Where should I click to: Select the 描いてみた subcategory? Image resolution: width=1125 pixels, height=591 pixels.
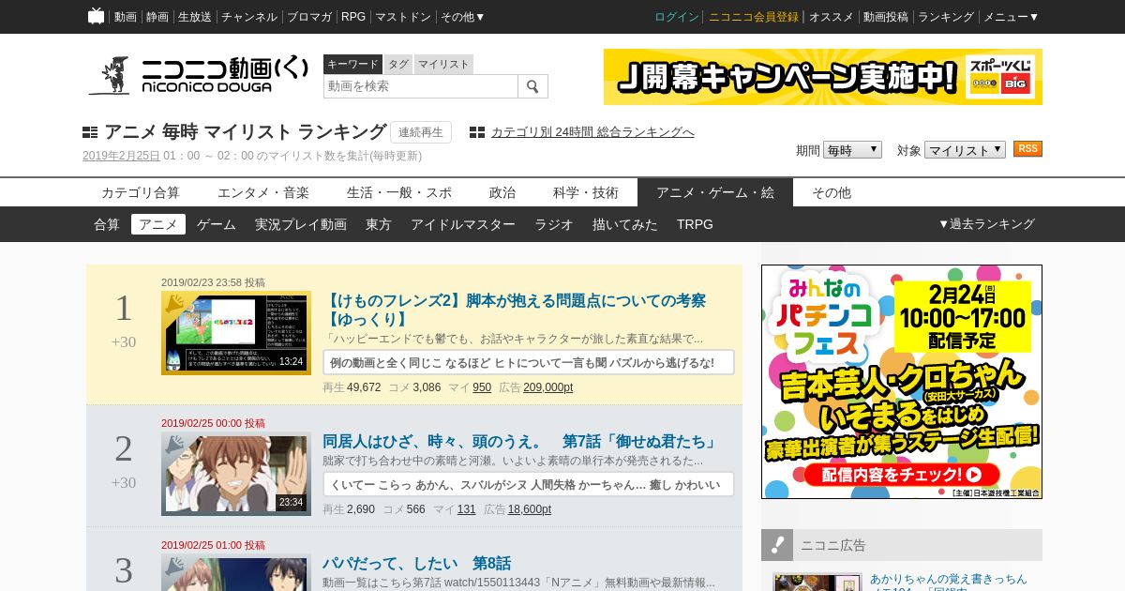[x=625, y=224]
